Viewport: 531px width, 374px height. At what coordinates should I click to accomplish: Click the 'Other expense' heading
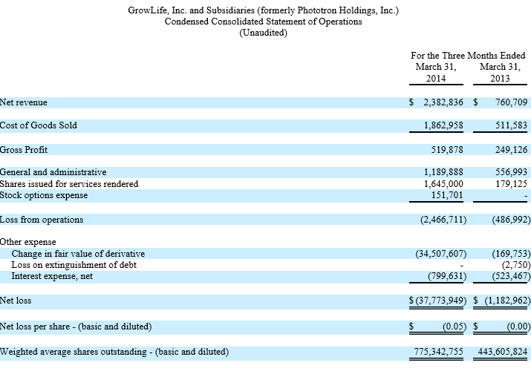pos(27,242)
